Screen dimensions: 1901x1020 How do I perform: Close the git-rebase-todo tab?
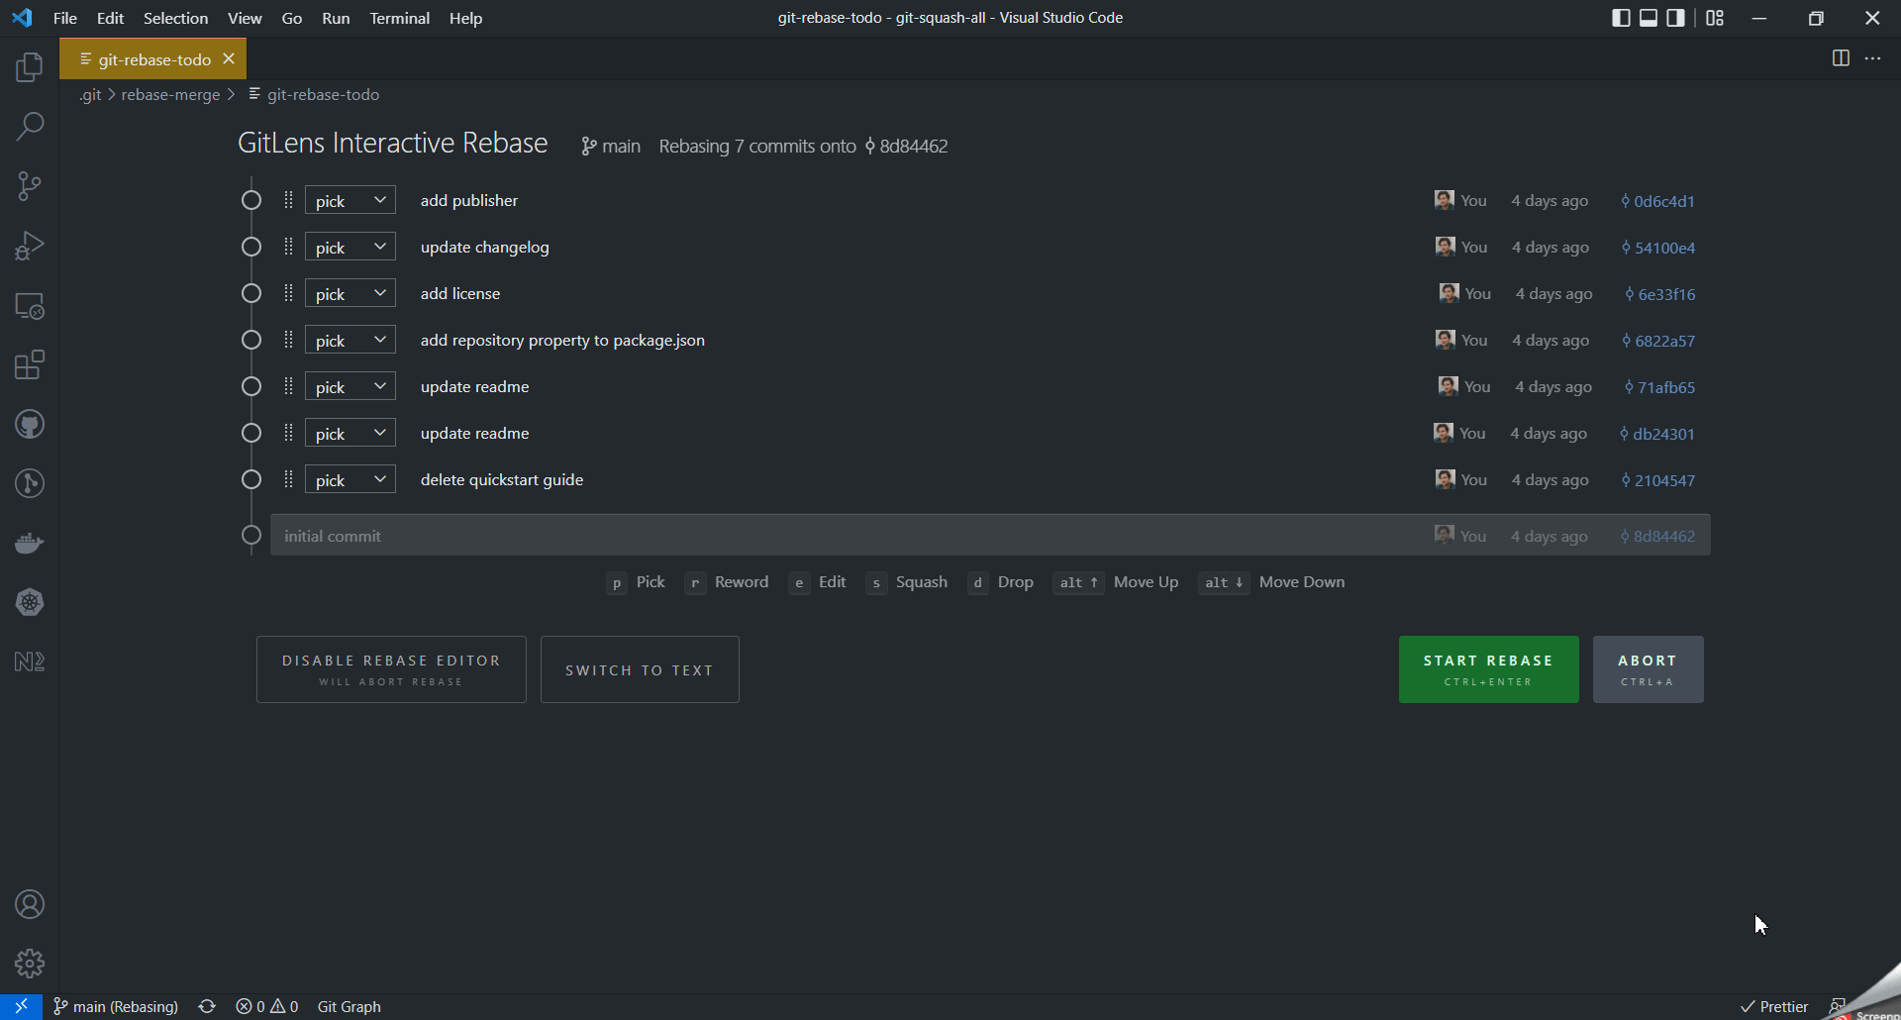[x=229, y=58]
